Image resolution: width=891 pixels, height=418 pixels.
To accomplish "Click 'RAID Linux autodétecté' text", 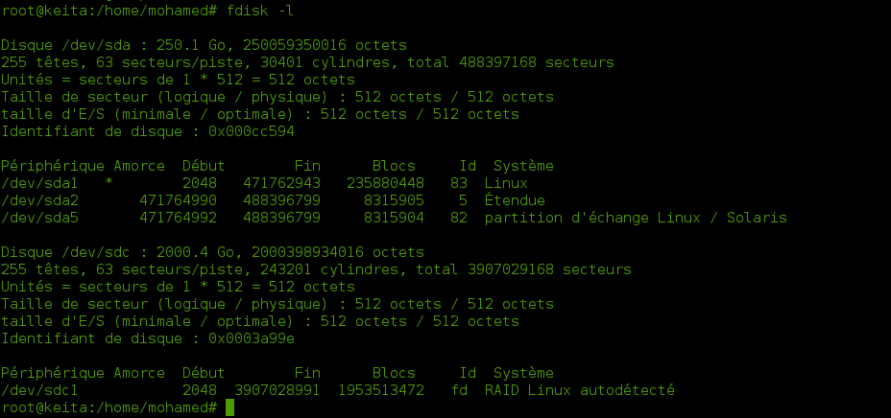I will [580, 390].
